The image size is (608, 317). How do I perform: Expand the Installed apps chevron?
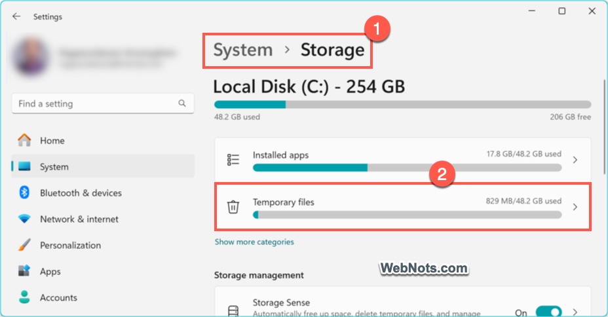coord(575,160)
